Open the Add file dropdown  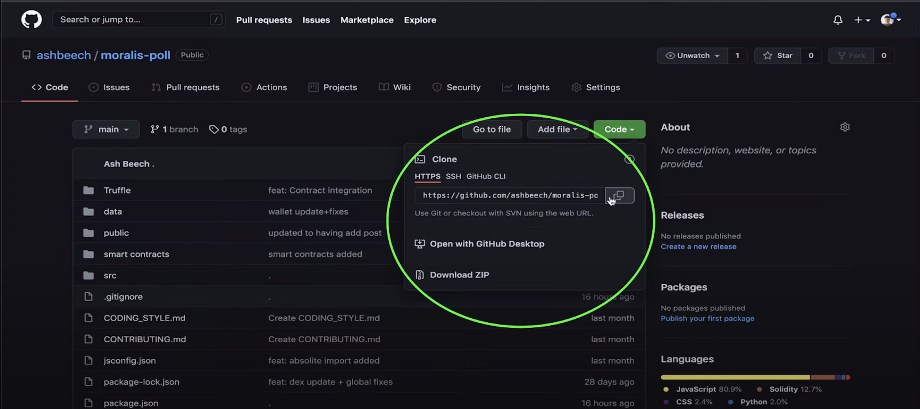point(557,129)
